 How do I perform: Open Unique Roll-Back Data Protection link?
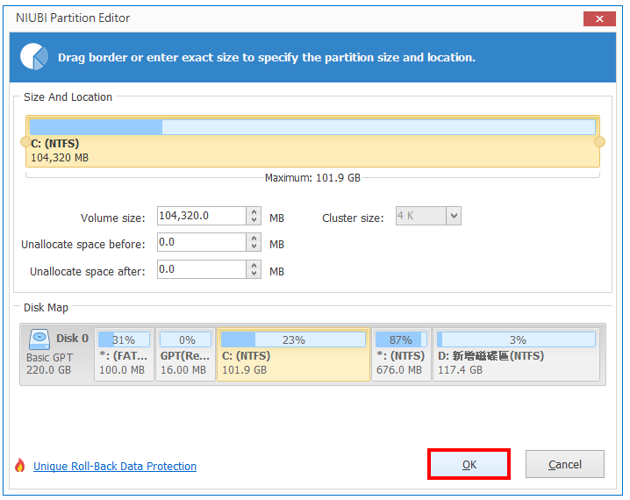115,467
